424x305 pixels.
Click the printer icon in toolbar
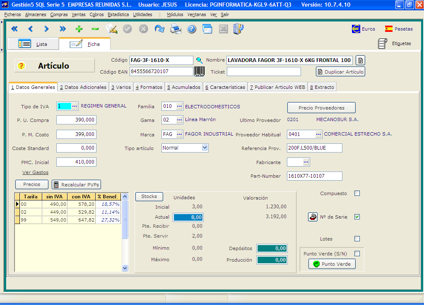pos(176,29)
